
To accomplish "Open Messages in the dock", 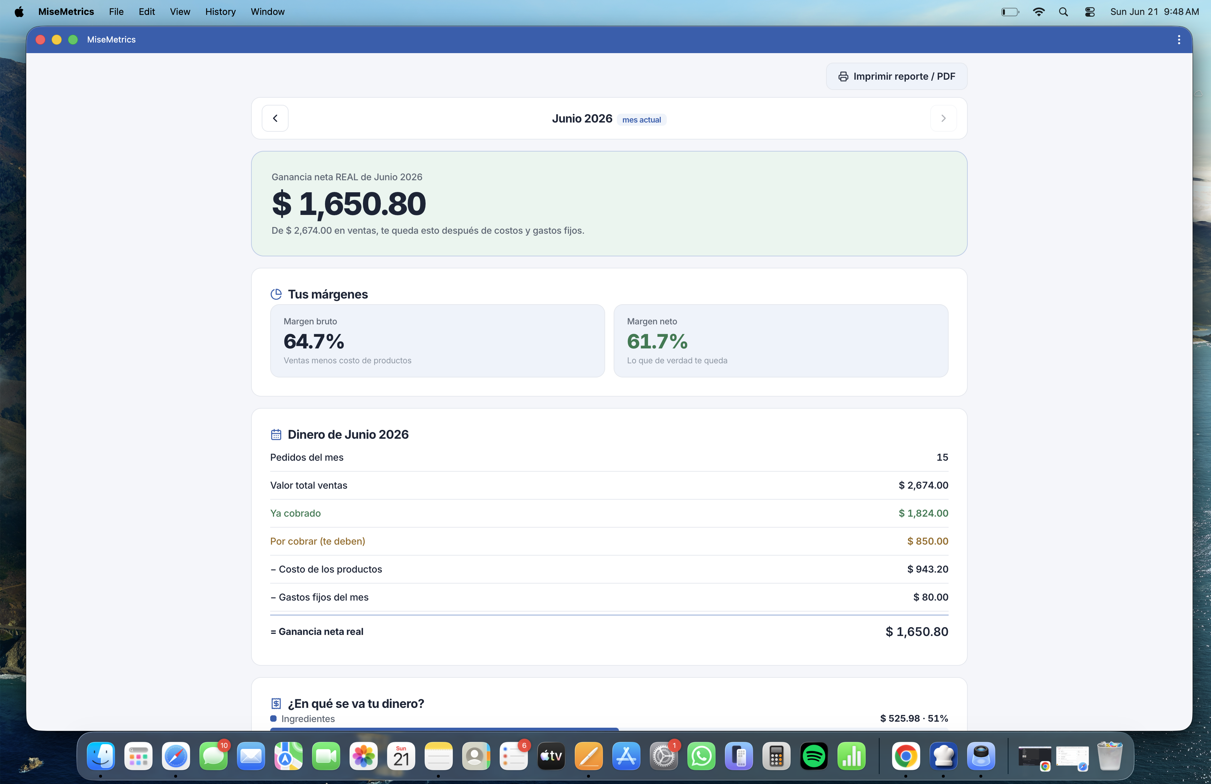I will coord(213,756).
